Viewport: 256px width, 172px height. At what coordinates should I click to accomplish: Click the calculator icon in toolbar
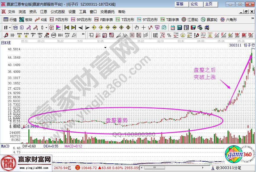coord(179,28)
